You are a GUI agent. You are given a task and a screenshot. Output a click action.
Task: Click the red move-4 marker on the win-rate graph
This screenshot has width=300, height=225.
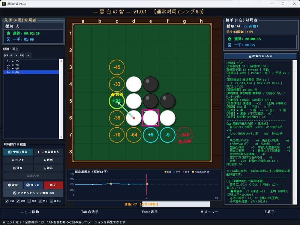pos(147,184)
